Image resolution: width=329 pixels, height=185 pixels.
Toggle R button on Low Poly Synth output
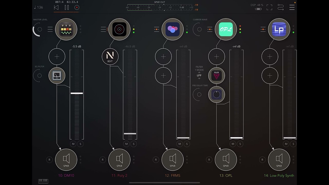262,160
